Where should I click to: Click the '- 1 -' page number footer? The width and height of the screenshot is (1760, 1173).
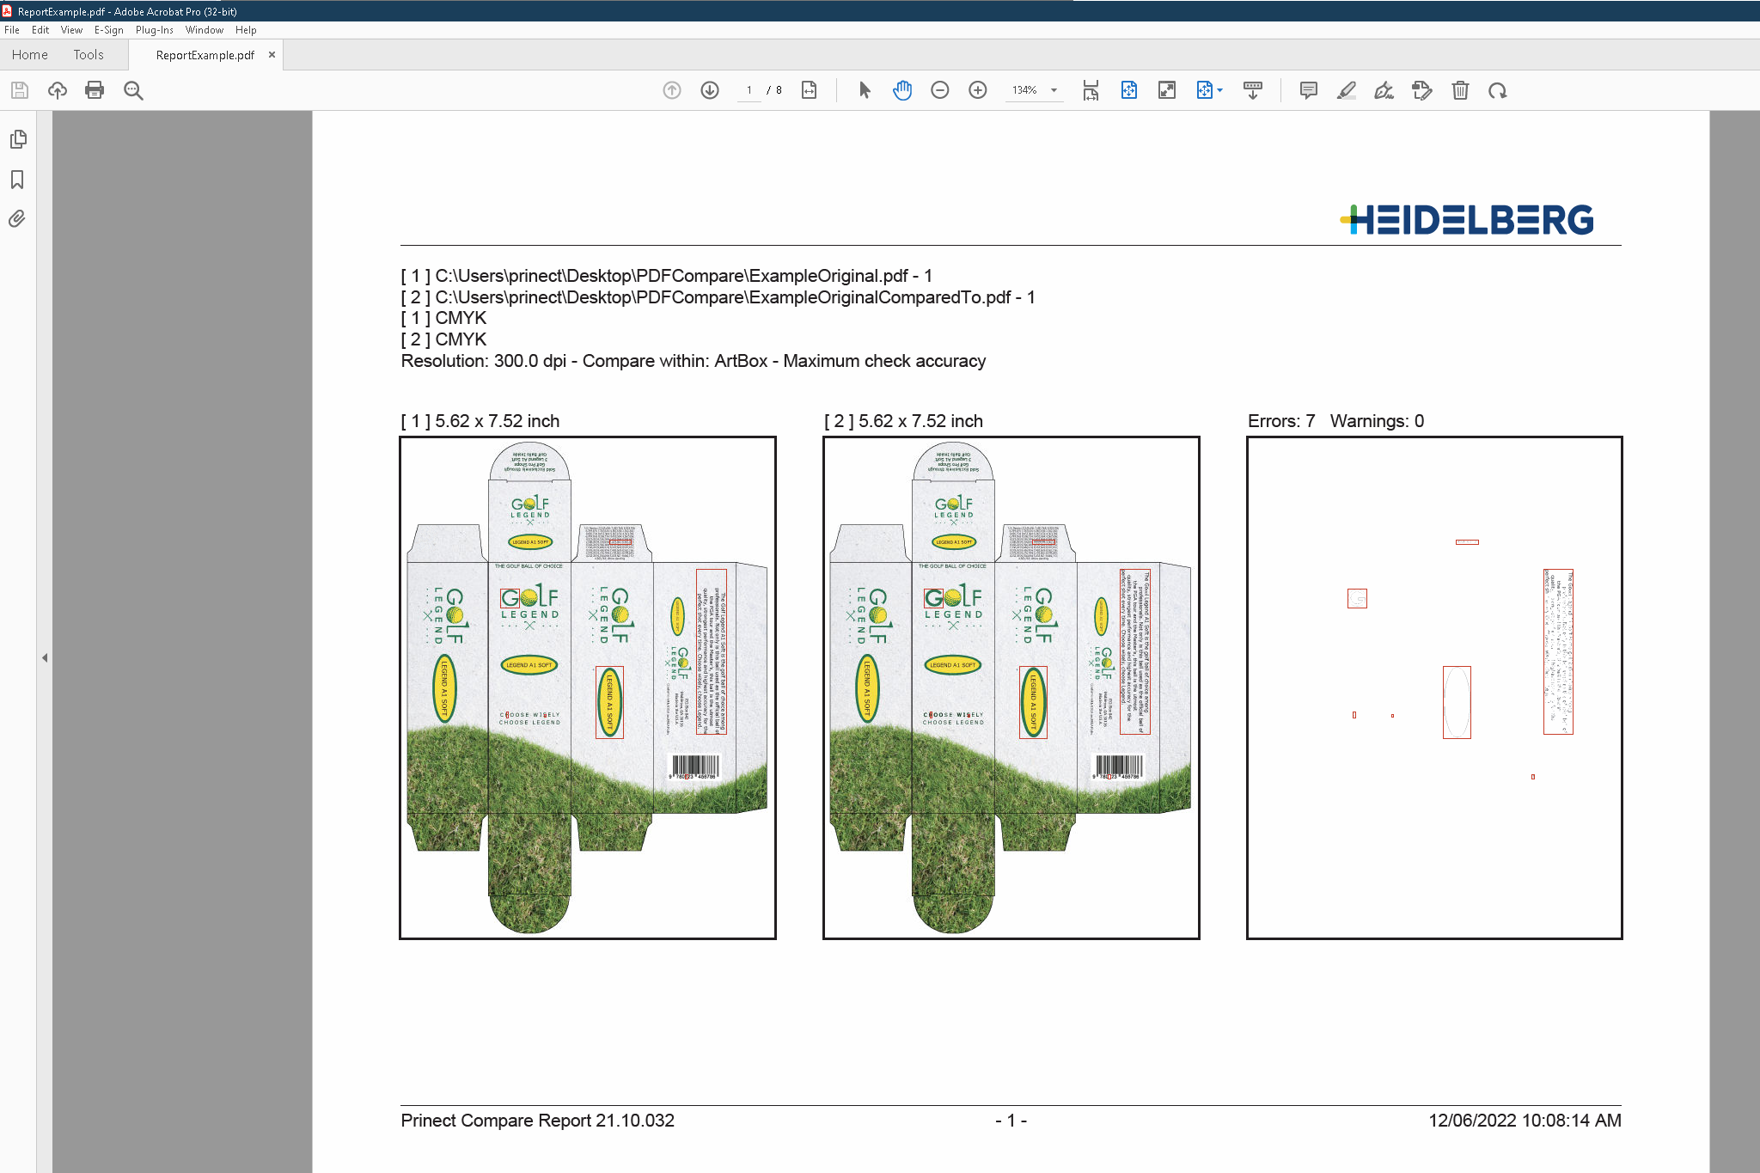point(1011,1121)
